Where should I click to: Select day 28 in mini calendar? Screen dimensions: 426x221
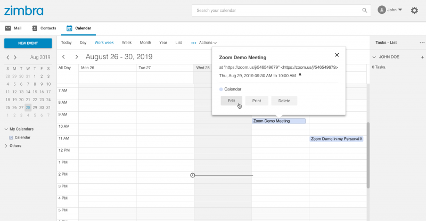28,108
